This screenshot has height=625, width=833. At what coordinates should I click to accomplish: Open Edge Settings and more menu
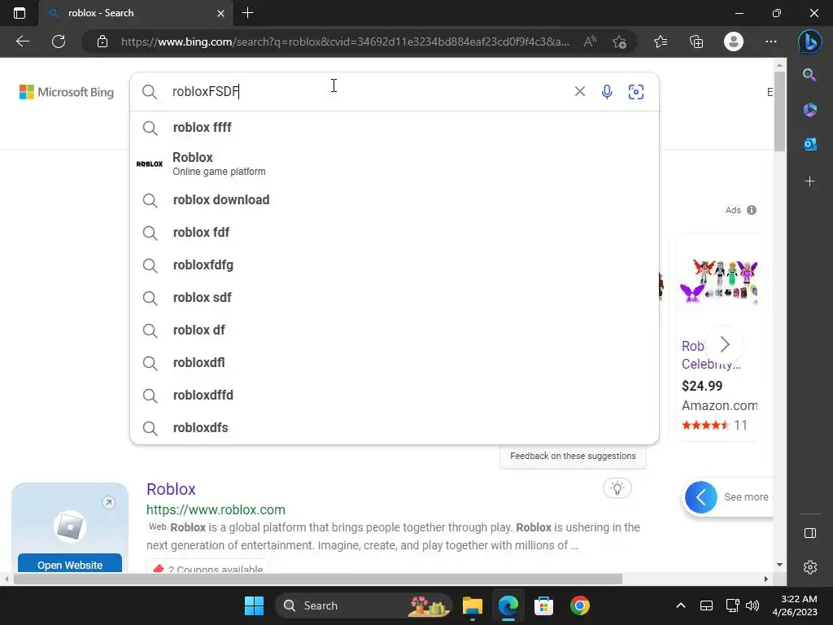pyautogui.click(x=771, y=42)
